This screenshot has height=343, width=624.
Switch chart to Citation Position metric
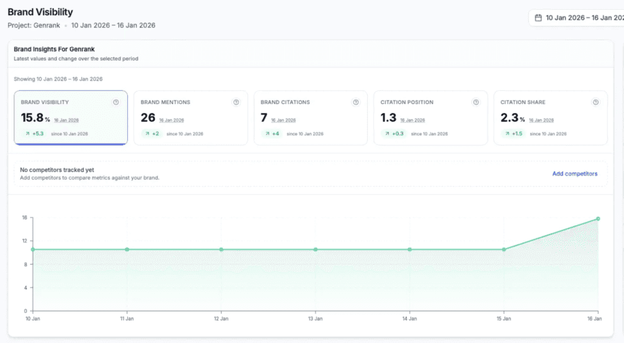[x=431, y=118]
